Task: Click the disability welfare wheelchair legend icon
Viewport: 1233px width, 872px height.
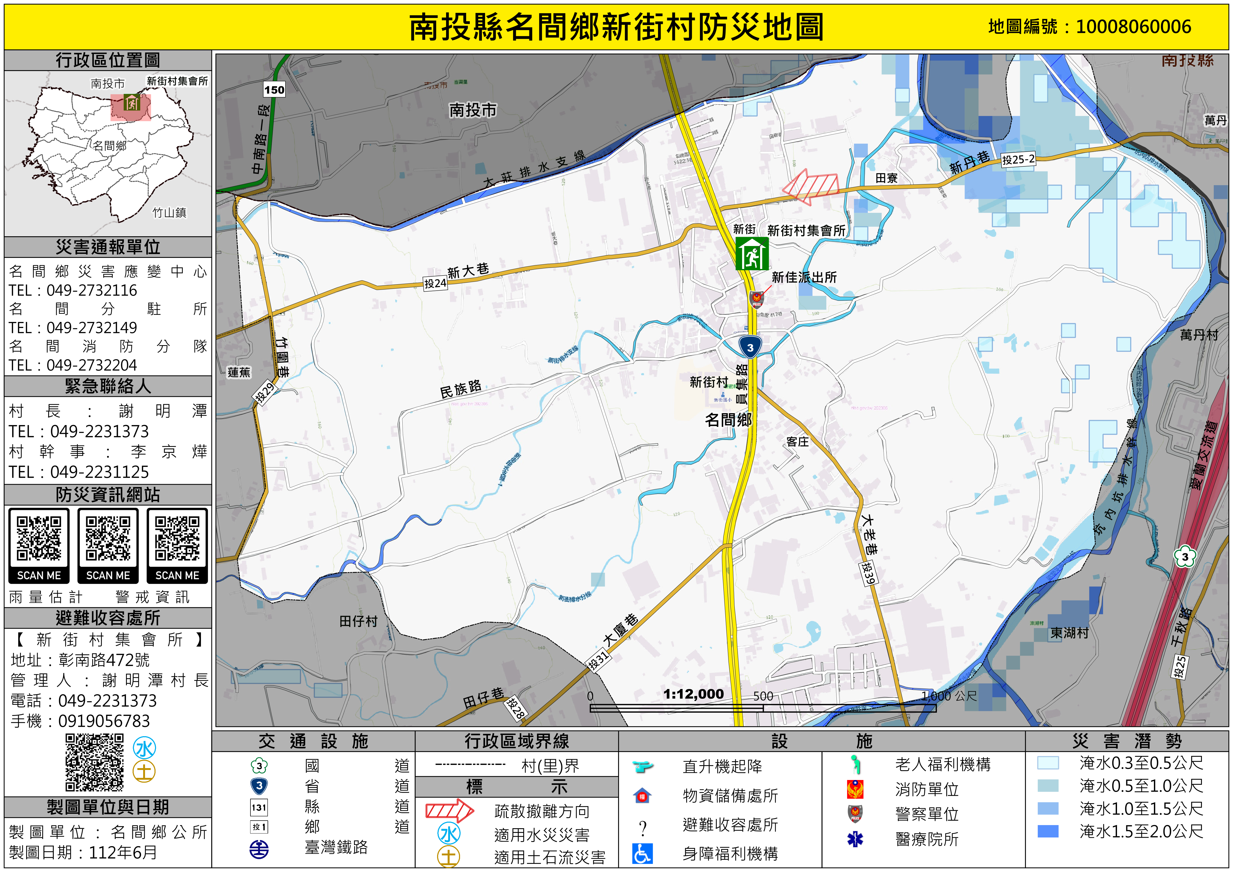Action: point(642,853)
